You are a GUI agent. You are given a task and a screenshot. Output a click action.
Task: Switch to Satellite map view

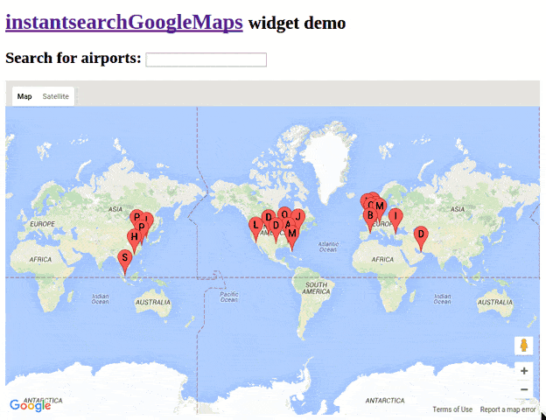(56, 96)
